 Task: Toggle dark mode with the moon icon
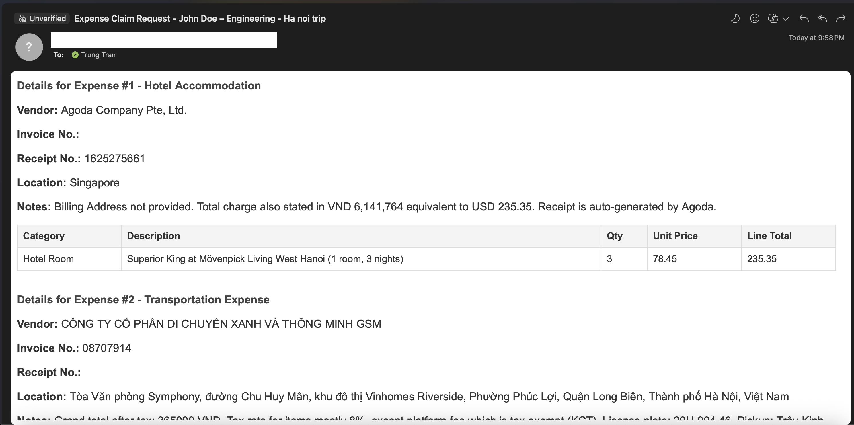click(735, 18)
